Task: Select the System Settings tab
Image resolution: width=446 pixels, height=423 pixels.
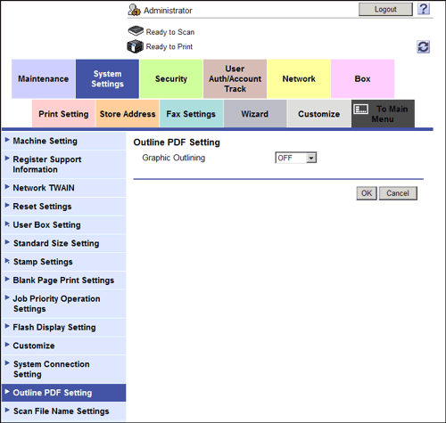Action: [107, 79]
